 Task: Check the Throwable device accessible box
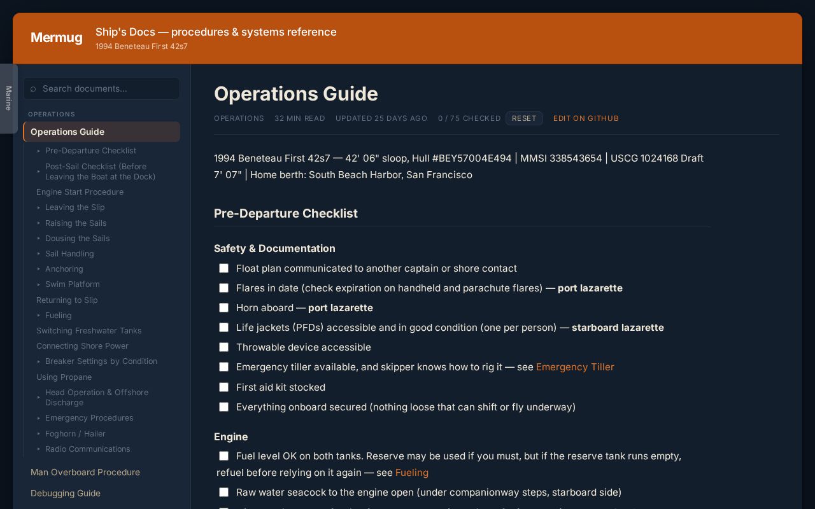pos(223,347)
